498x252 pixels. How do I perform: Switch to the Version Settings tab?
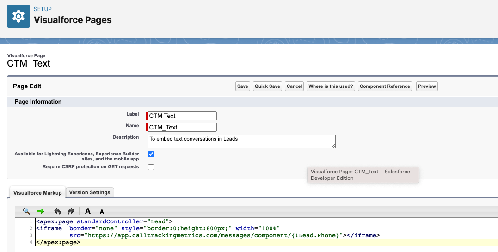point(90,192)
